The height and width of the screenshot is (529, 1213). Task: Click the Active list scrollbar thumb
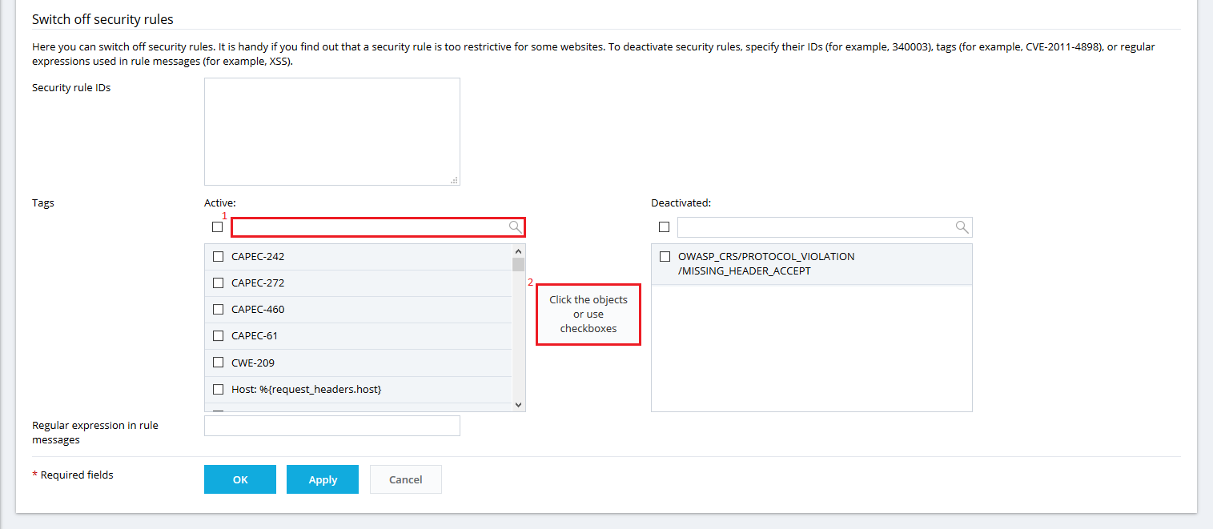click(x=518, y=264)
